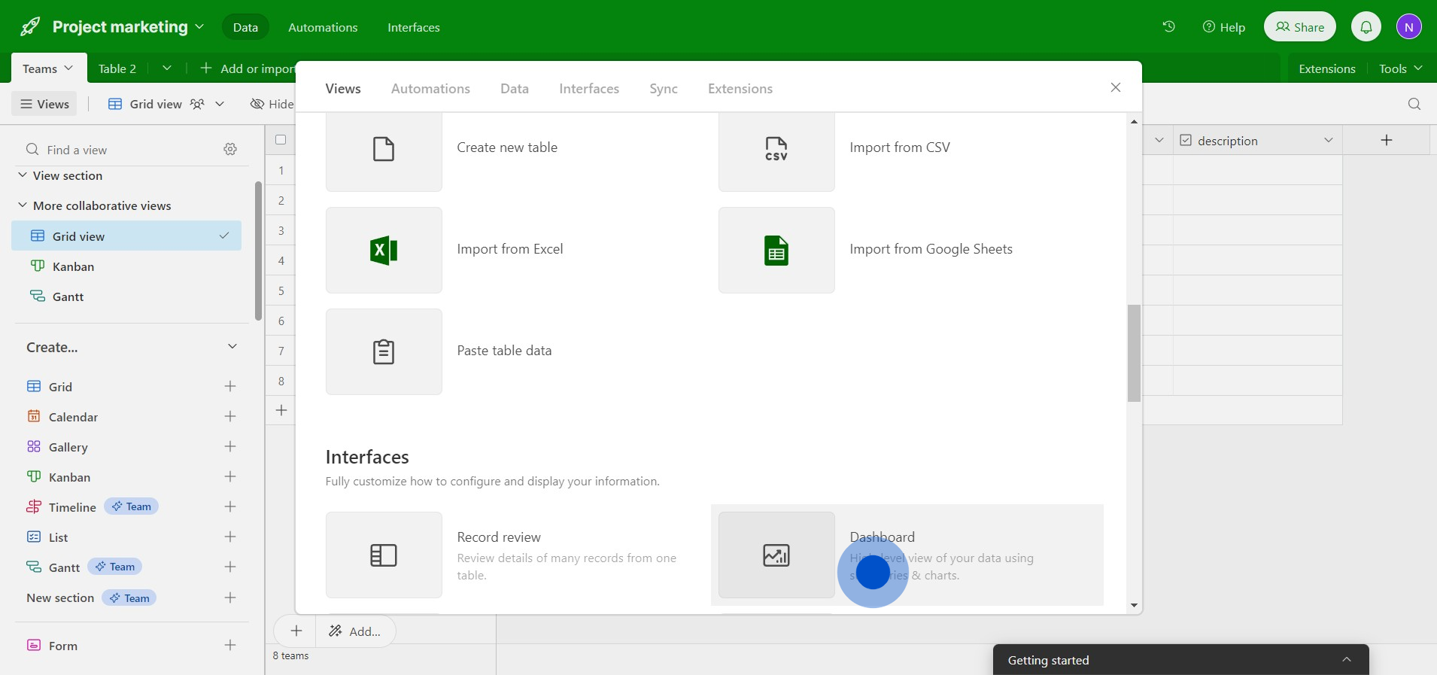Switch to Extensions tab in dialog
Image resolution: width=1437 pixels, height=675 pixels.
click(740, 88)
